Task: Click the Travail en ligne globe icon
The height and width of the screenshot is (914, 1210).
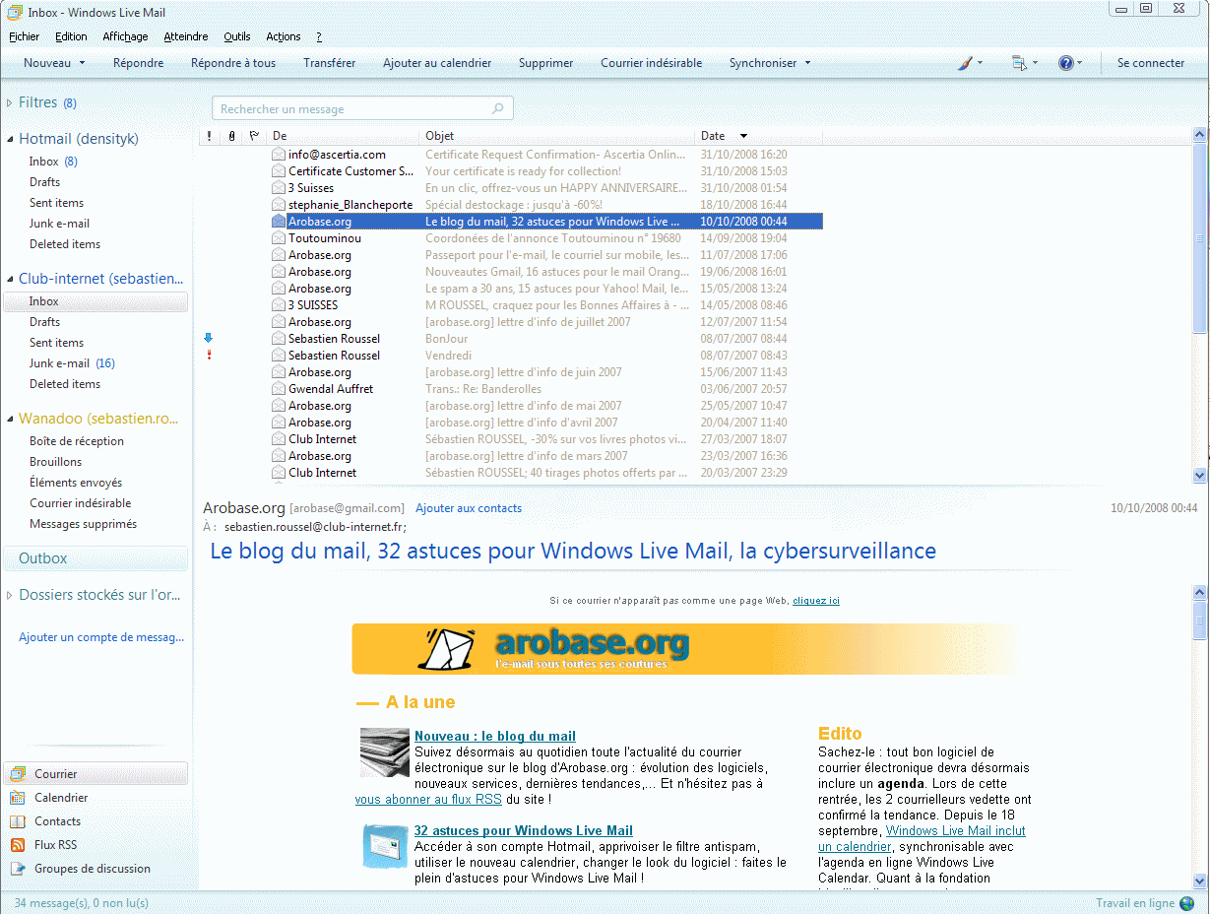Action: (1186, 903)
